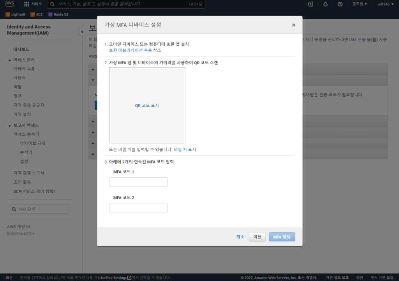Collapse the open MFA section arrow on background page
The height and width of the screenshot is (281, 399).
[93, 80]
